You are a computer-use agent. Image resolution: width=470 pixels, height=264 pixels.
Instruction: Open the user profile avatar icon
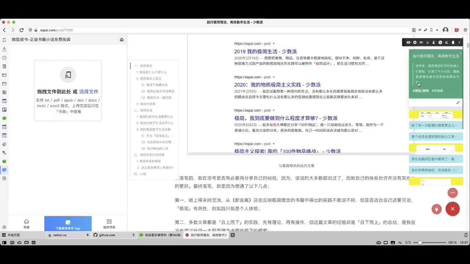pyautogui.click(x=445, y=30)
